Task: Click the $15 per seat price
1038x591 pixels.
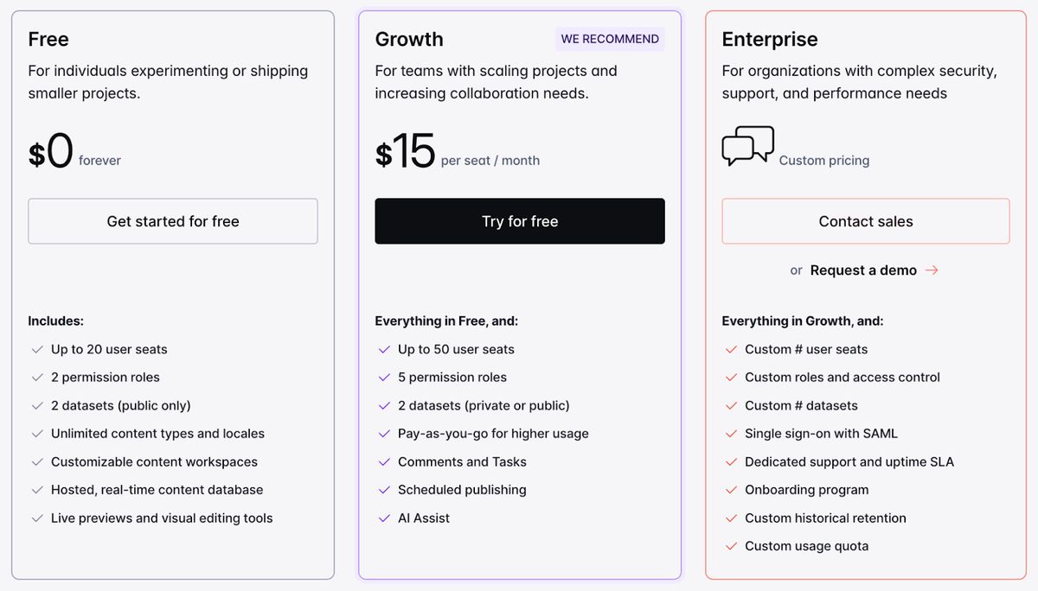Action: tap(406, 153)
